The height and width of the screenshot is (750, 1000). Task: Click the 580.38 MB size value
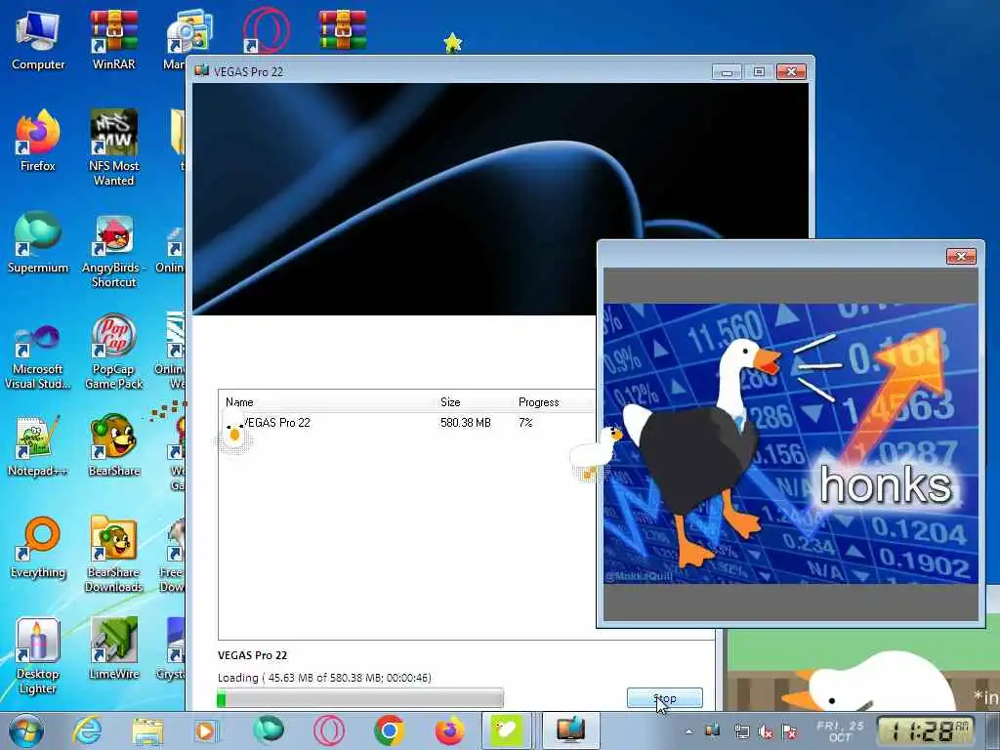click(466, 422)
